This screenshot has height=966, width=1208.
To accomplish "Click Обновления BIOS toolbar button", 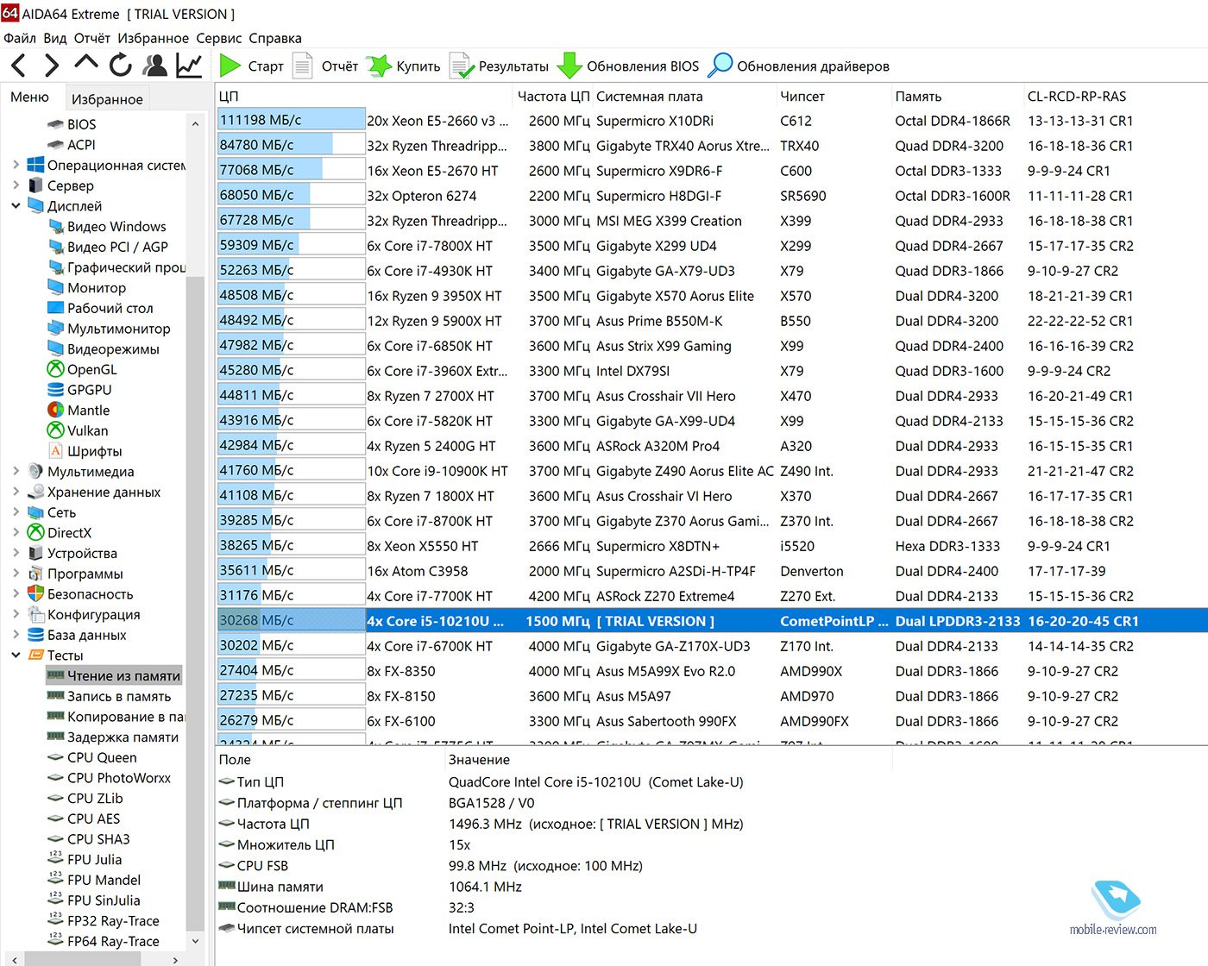I will 628,66.
